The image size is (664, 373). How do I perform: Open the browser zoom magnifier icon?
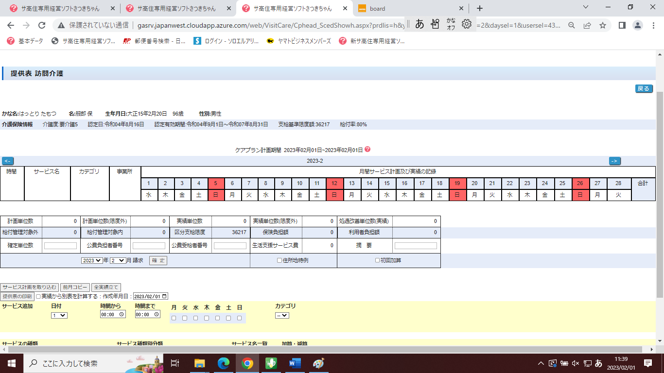point(572,25)
